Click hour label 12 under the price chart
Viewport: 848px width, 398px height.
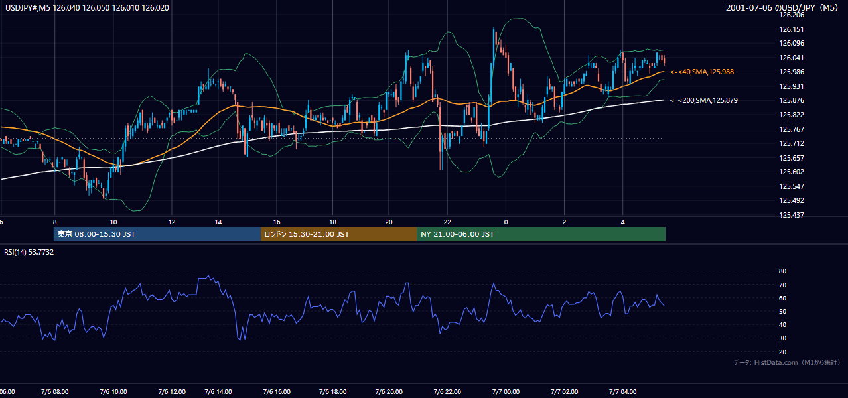coord(172,222)
